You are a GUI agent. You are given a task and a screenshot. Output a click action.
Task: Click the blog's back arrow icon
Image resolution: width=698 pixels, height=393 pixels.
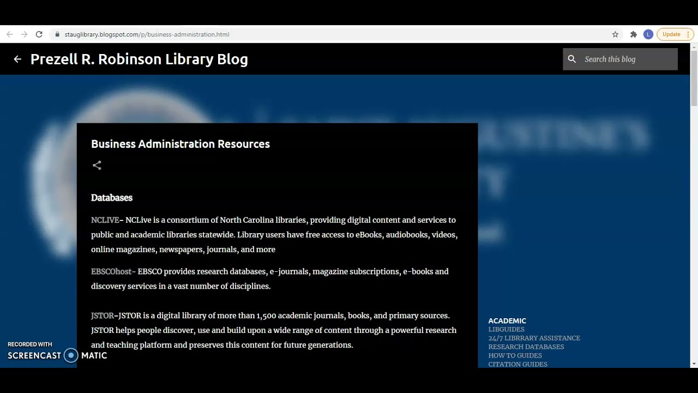17,59
